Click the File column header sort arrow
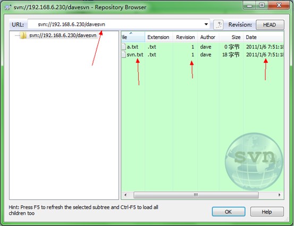Viewport: 294px width, 226px height. (x=131, y=33)
